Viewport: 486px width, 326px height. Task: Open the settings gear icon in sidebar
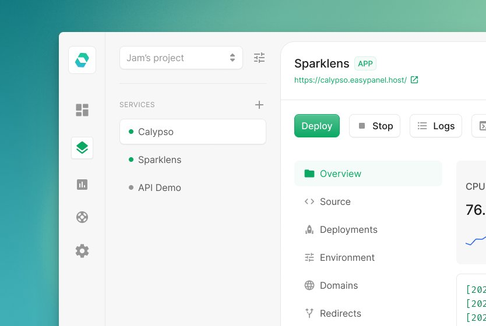[x=82, y=251]
